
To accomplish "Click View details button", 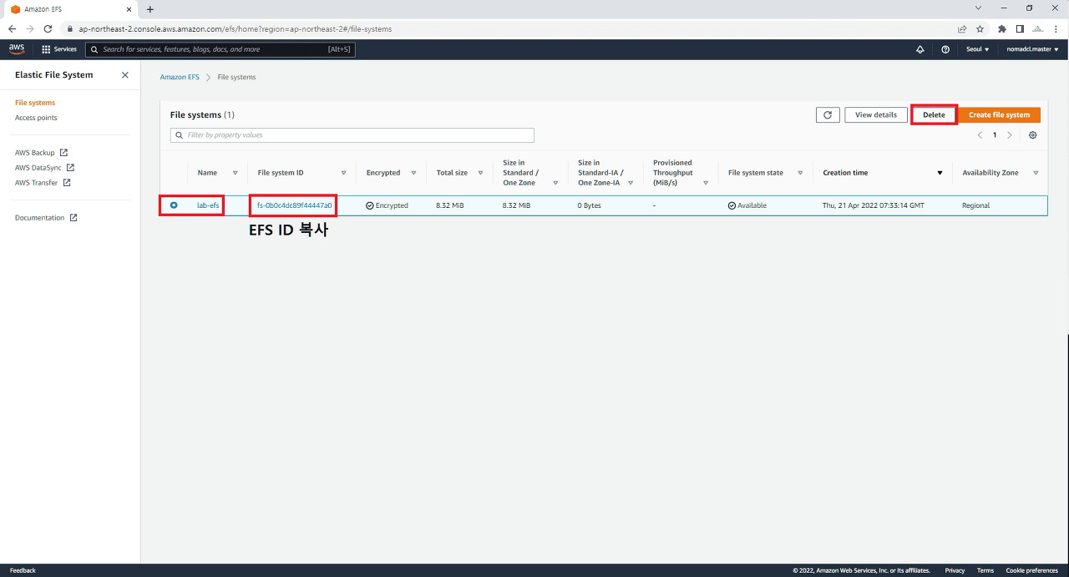I will tap(876, 115).
